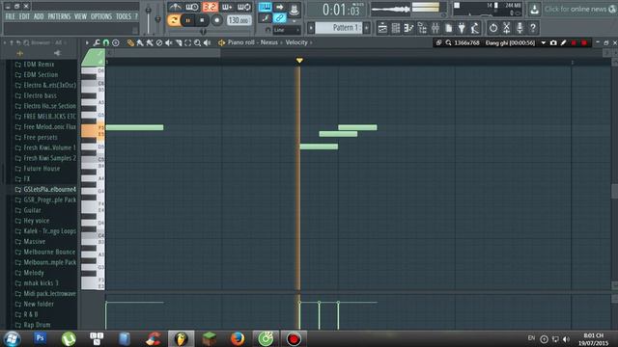
Task: Toggle the metronome
Action: pyautogui.click(x=175, y=7)
